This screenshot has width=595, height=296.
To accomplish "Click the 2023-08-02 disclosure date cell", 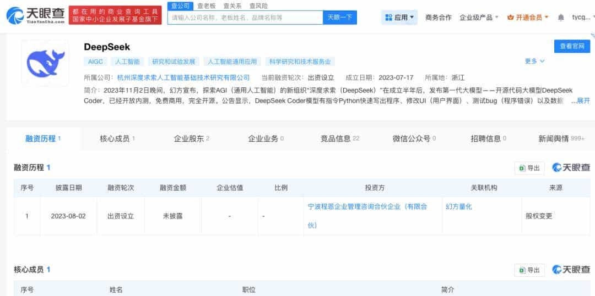I will (68, 216).
